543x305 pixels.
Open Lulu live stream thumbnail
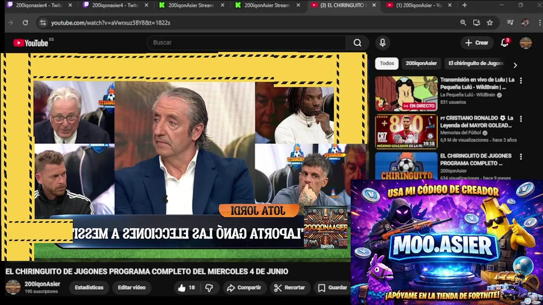(406, 94)
